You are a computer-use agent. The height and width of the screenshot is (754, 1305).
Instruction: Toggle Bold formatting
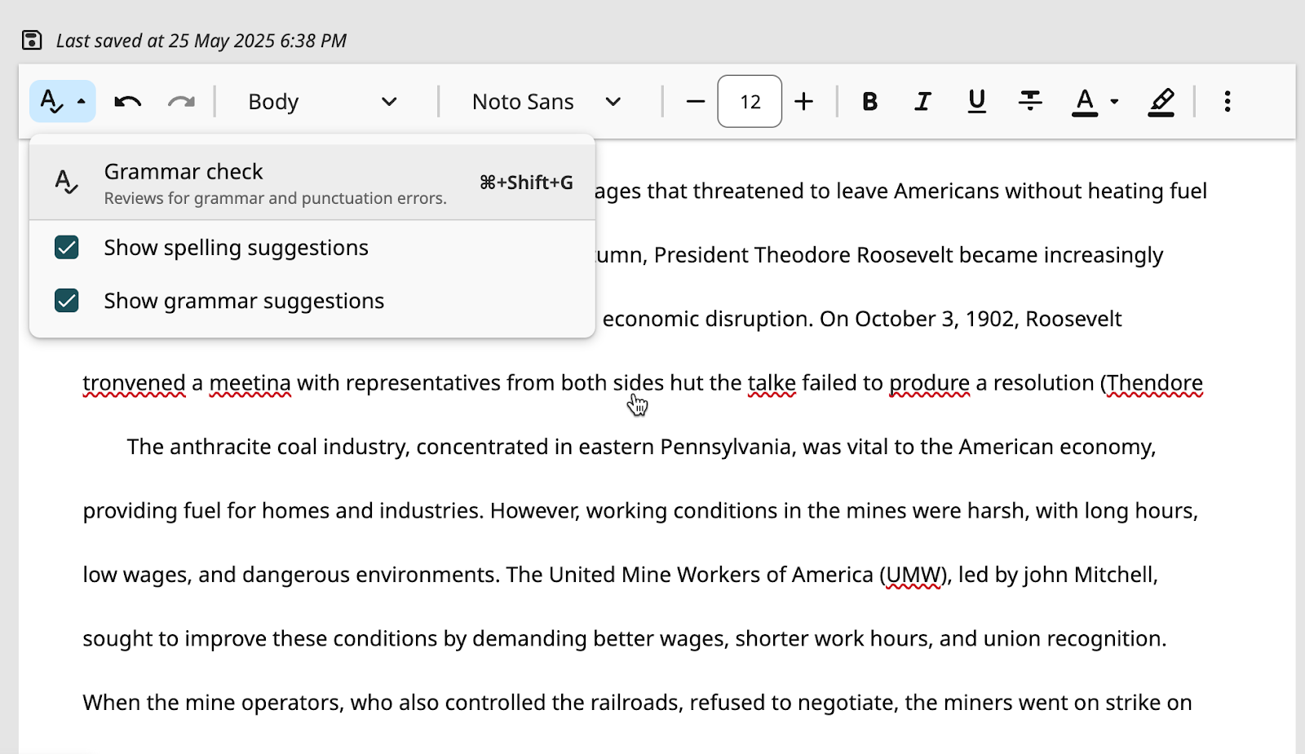869,102
